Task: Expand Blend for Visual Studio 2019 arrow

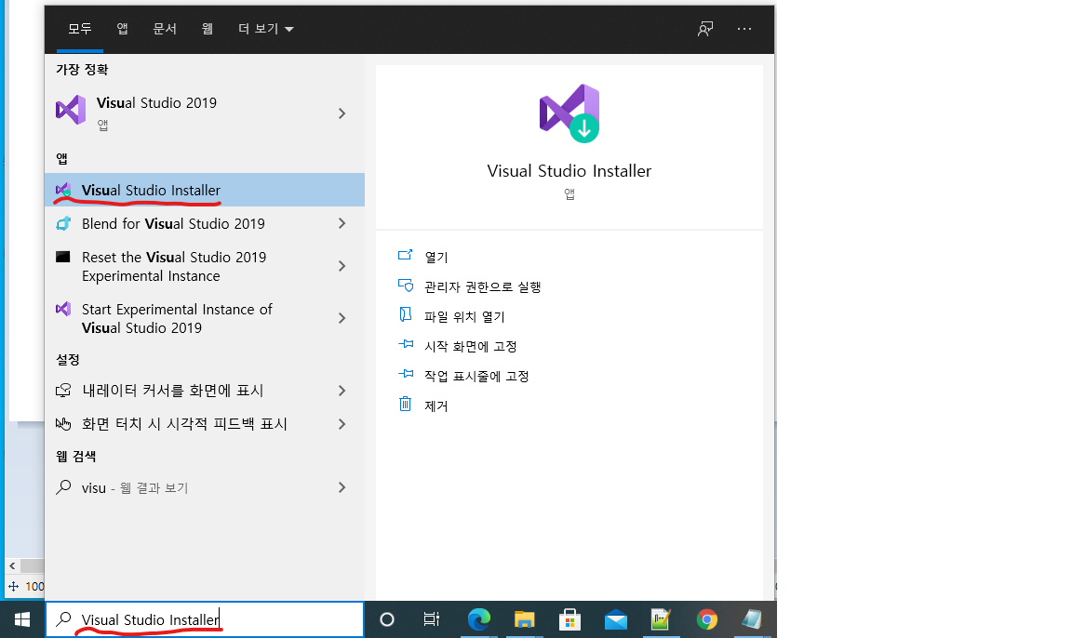Action: pyautogui.click(x=342, y=223)
